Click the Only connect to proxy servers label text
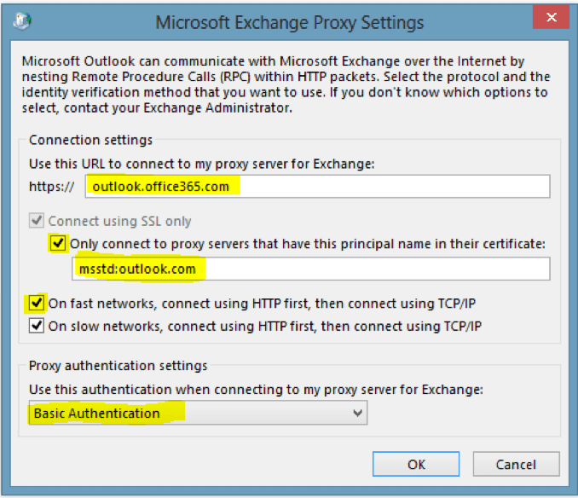This screenshot has height=498, width=578. (308, 244)
